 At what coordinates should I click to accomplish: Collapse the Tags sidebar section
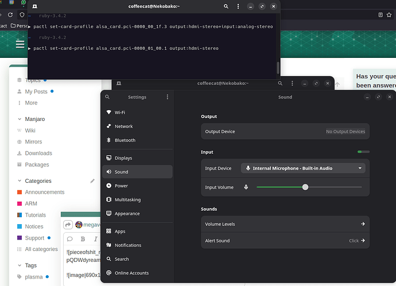pos(20,265)
